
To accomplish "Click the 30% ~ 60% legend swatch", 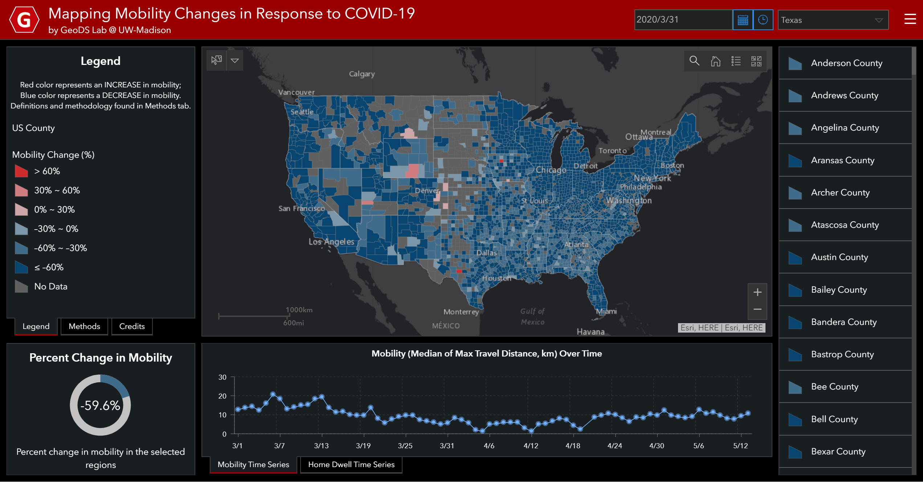I will pos(21,190).
